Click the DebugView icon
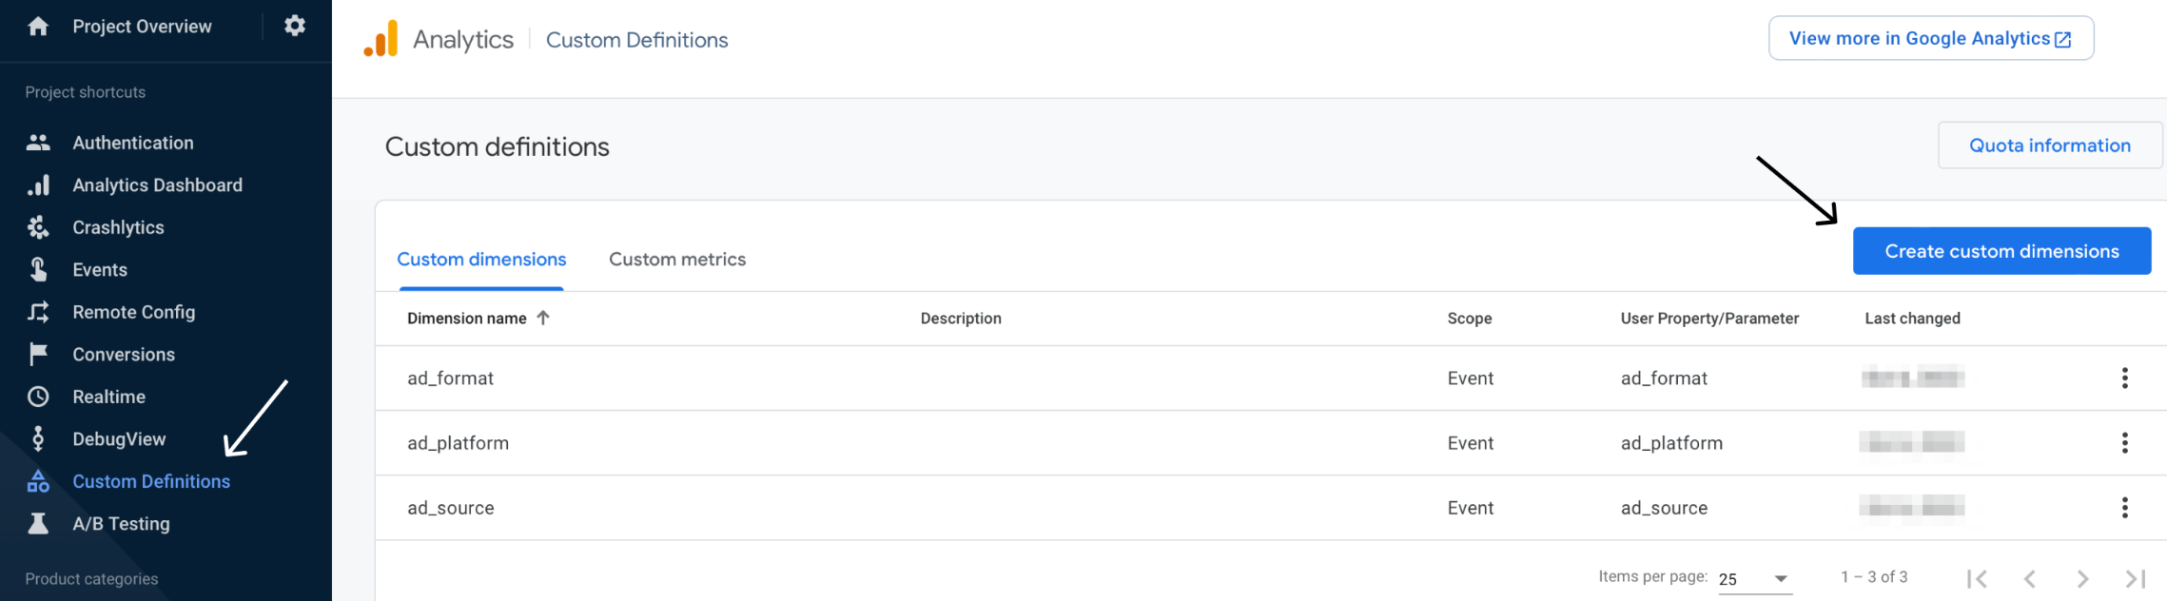Viewport: 2167px width, 601px height. pos(38,438)
